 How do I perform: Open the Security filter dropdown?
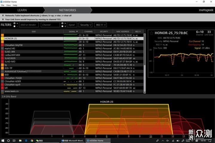[x=85, y=25]
